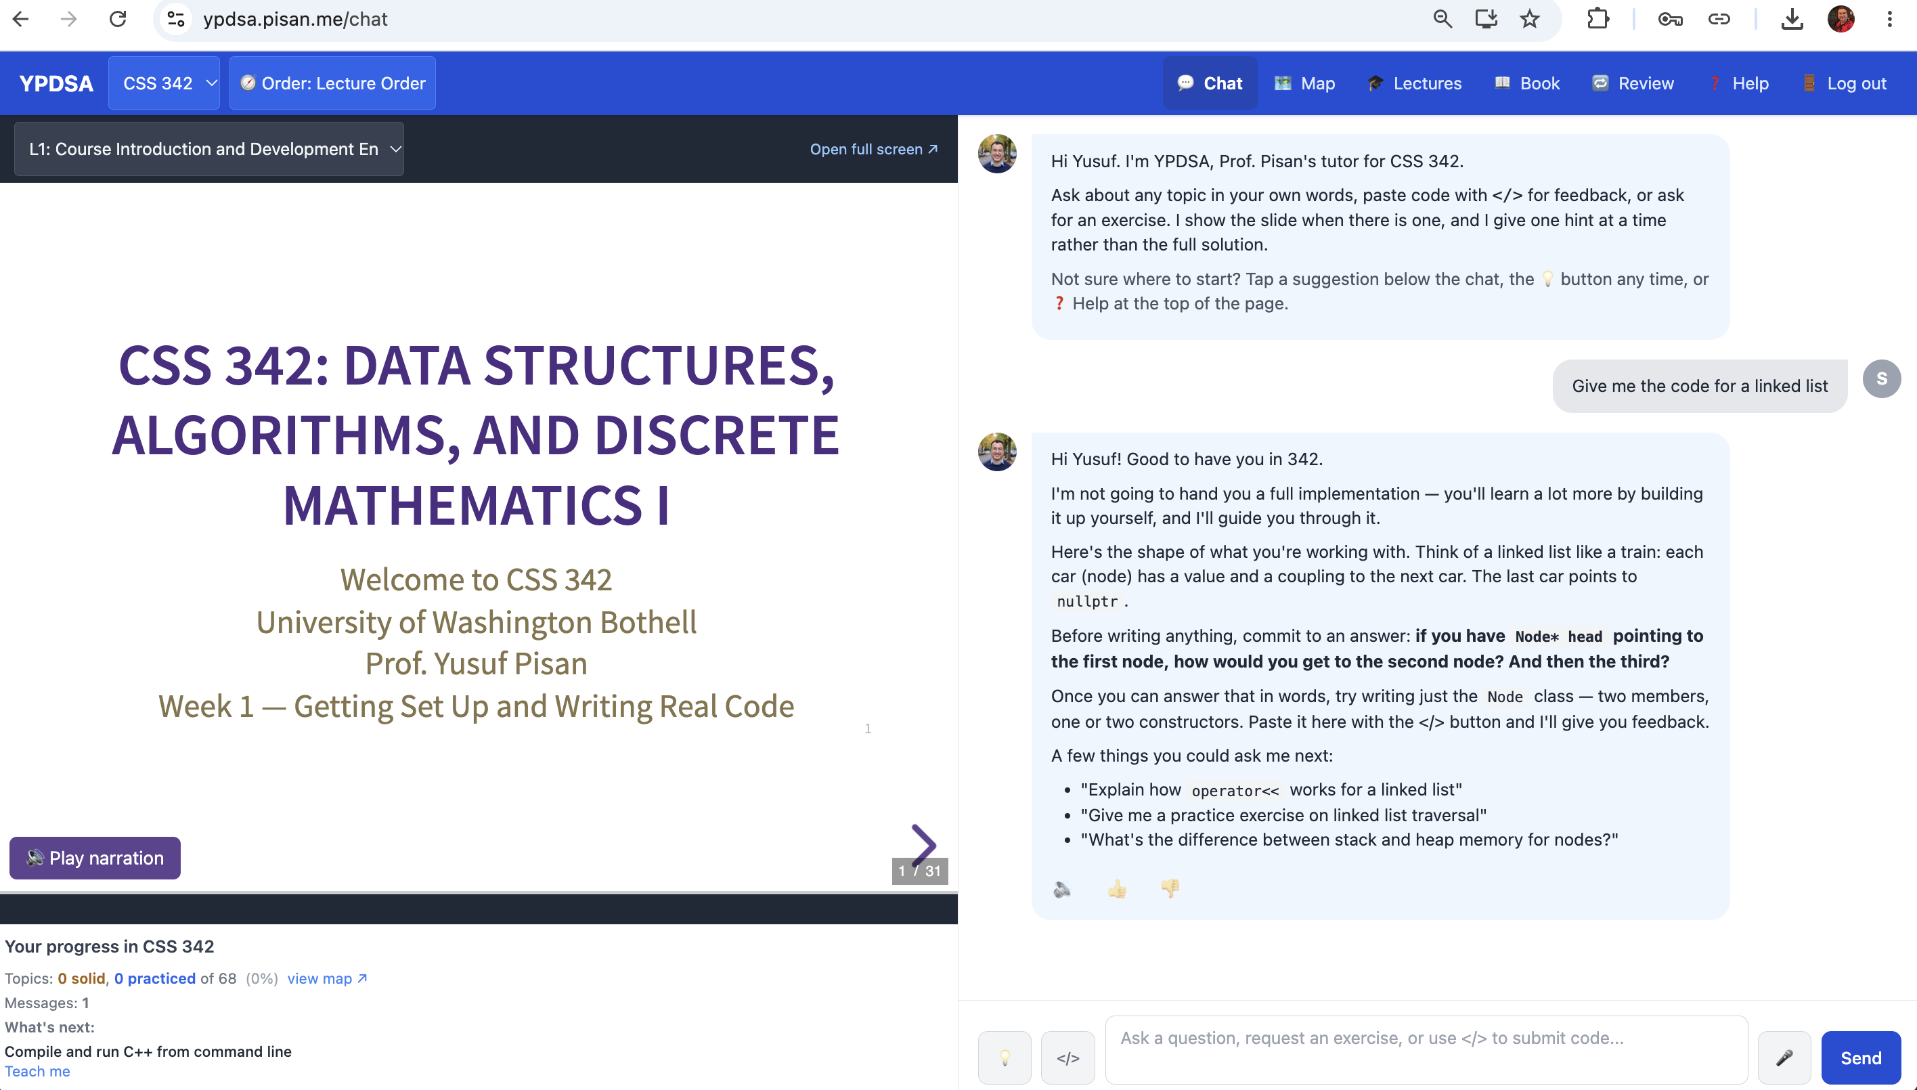Give the reply a thumbs up
The width and height of the screenshot is (1917, 1090).
[x=1117, y=889]
